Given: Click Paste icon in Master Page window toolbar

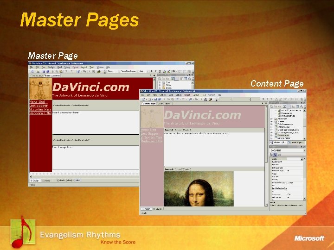Looking at the screenshot, I should (x=61, y=71).
